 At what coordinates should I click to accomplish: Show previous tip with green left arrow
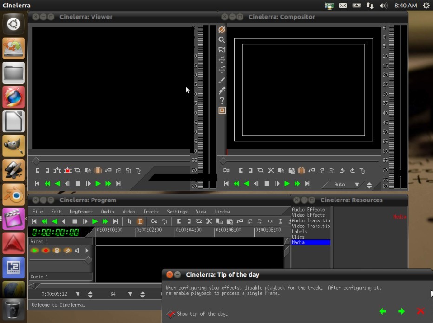382,311
